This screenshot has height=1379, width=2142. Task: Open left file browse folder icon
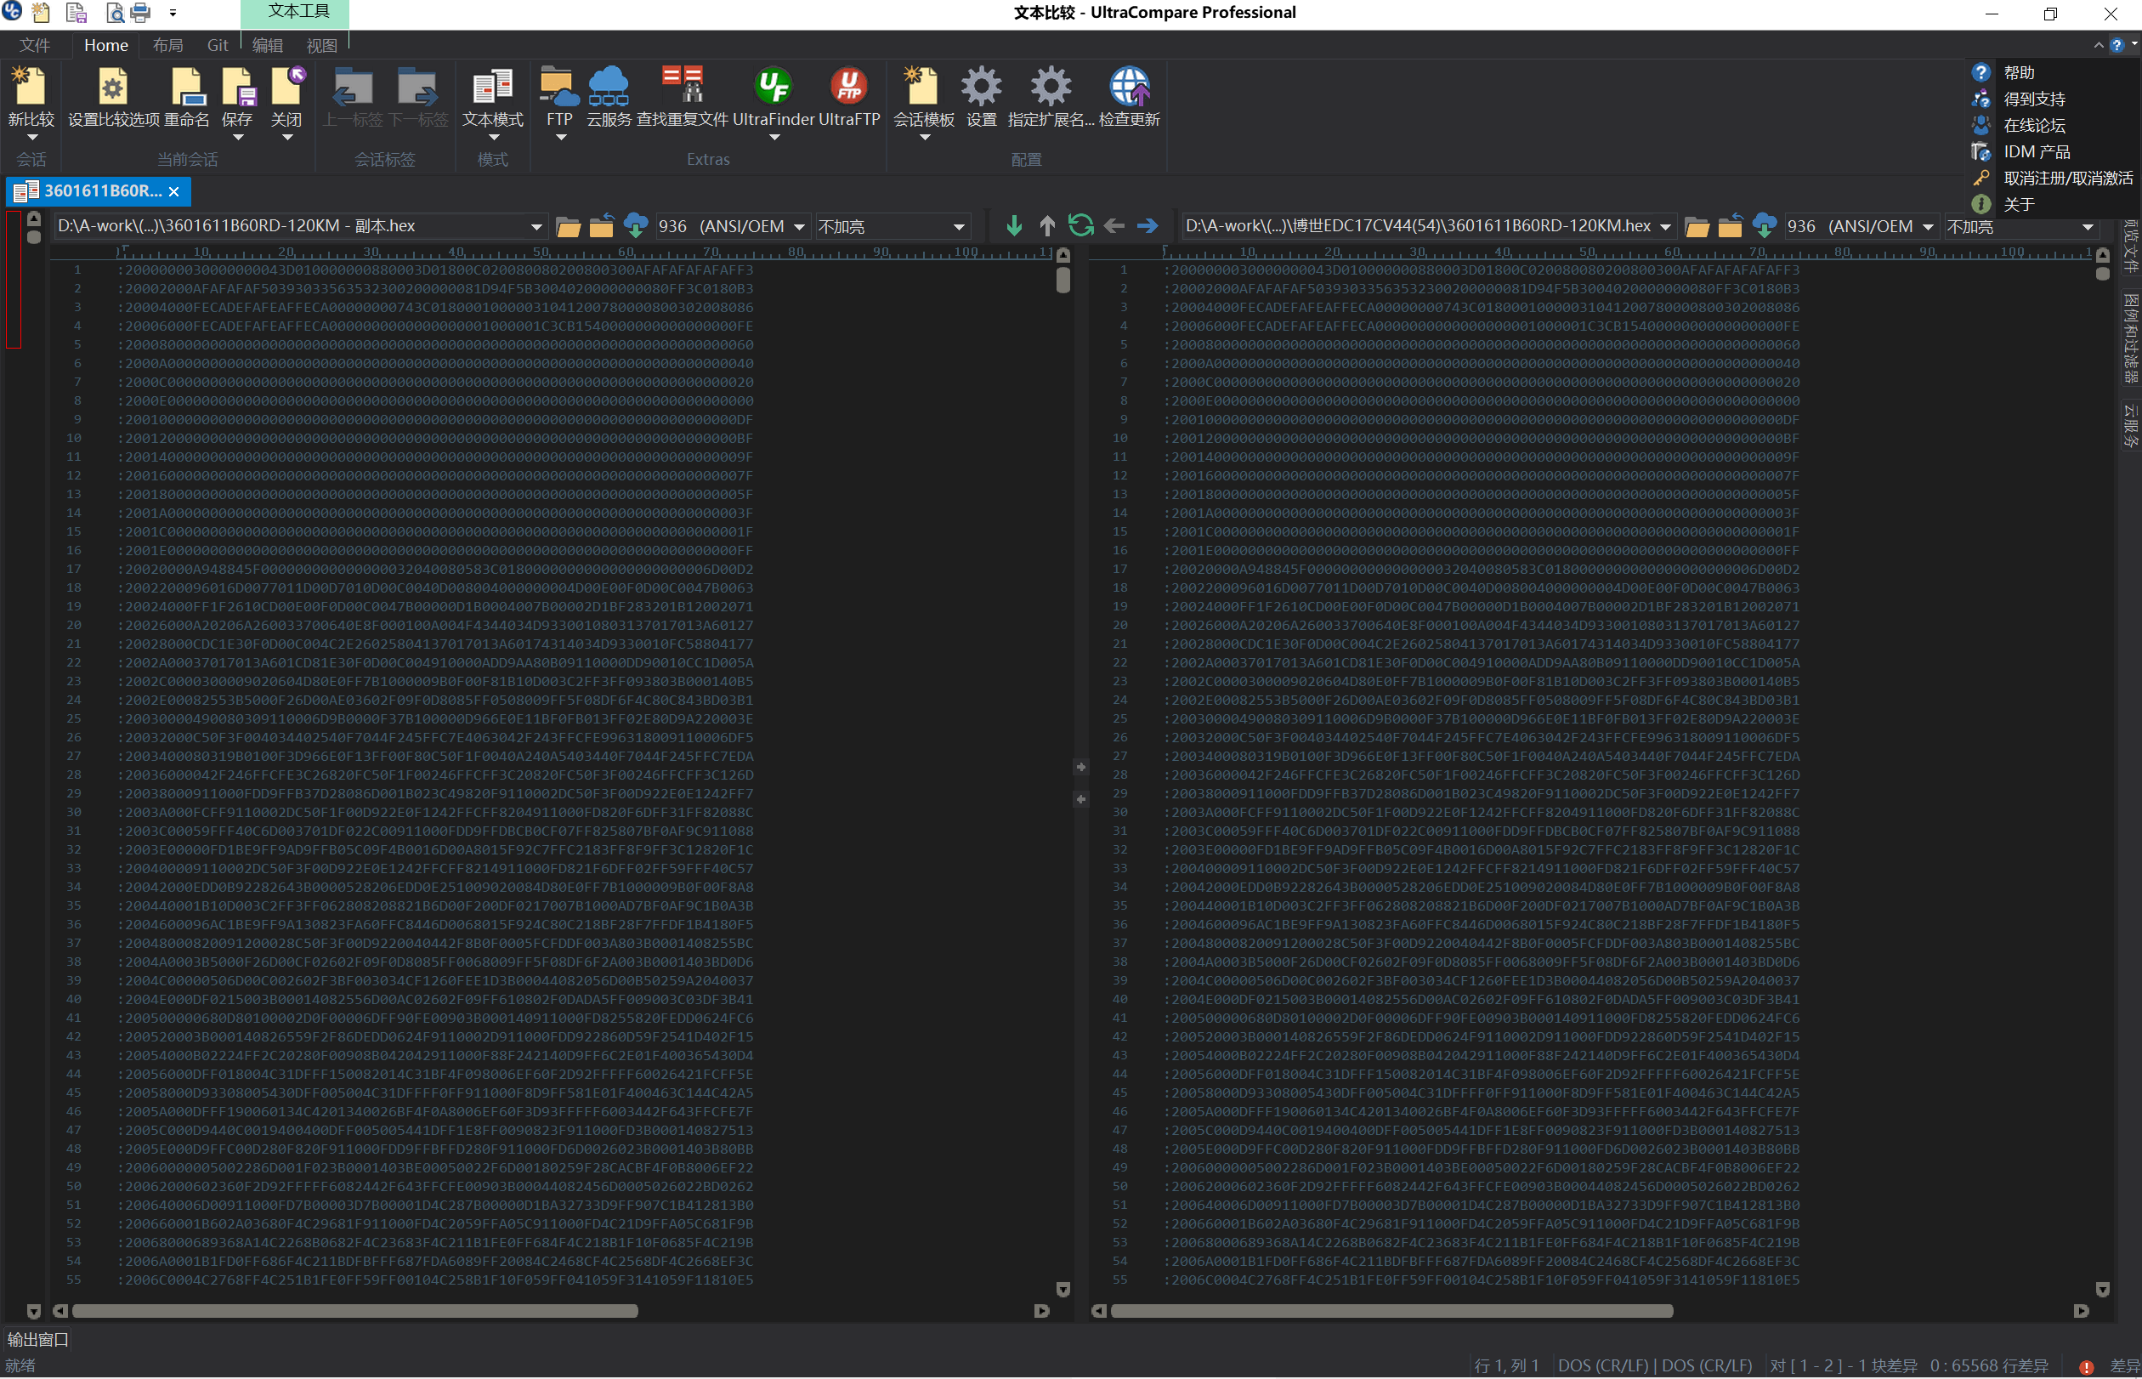pos(568,226)
